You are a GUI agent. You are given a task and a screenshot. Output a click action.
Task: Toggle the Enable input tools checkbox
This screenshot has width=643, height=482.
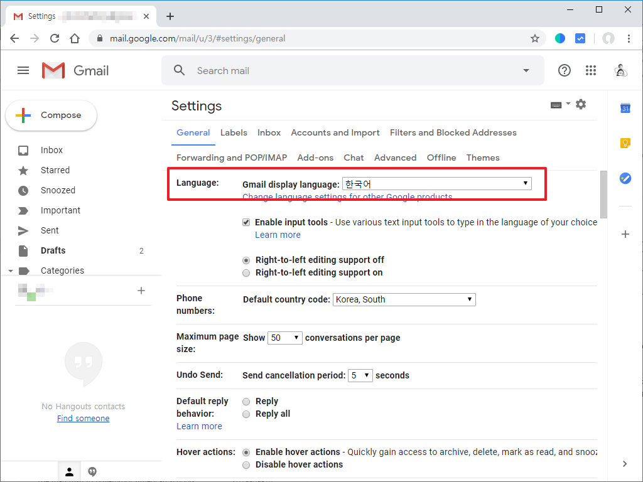pos(246,222)
